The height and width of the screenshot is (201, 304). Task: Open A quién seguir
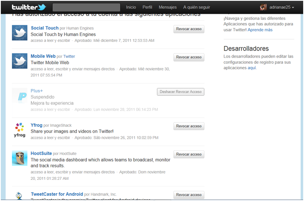click(196, 7)
